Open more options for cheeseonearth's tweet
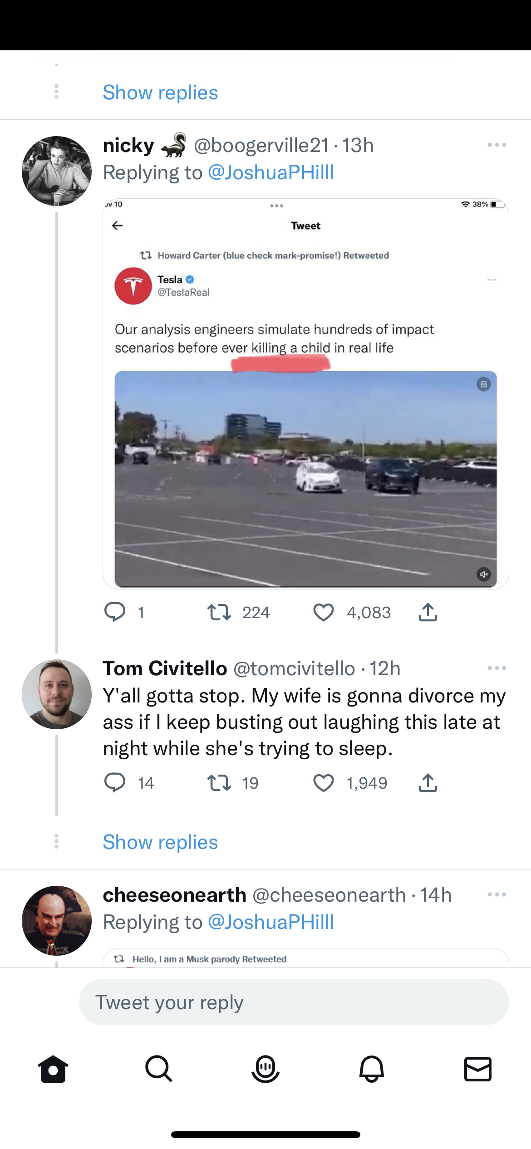Screen dimensions: 531x1149 click(497, 894)
